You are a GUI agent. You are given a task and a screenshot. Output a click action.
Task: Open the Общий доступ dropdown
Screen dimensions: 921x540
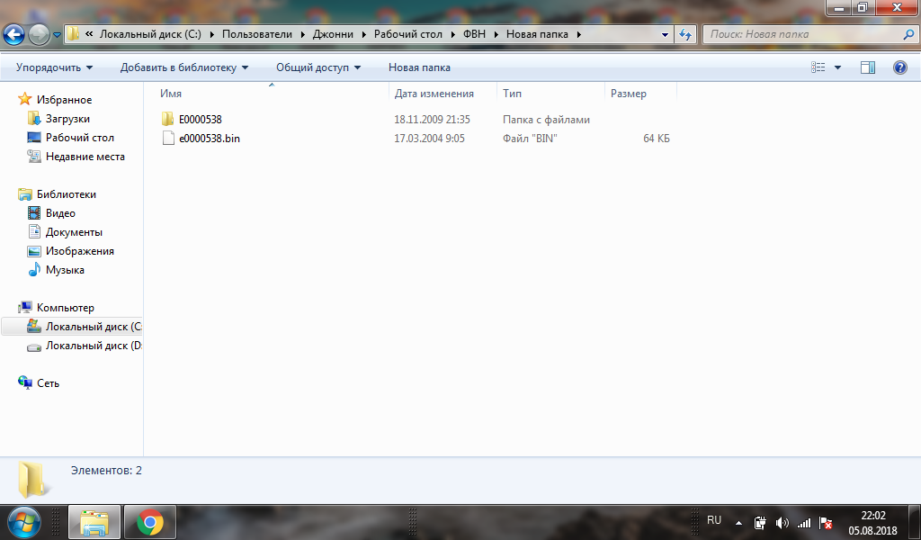(x=317, y=67)
